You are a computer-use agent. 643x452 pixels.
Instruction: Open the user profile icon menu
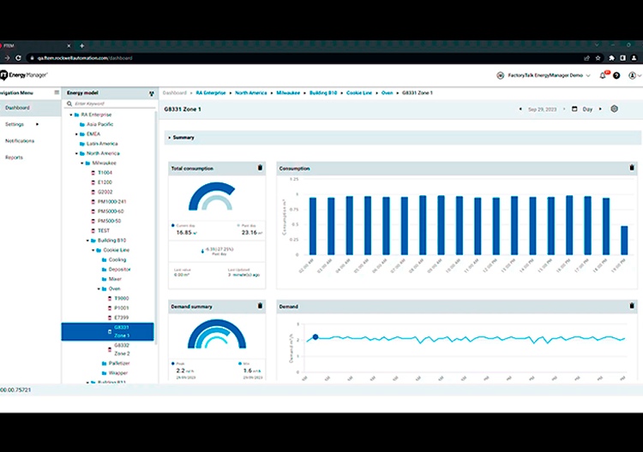tap(633, 75)
